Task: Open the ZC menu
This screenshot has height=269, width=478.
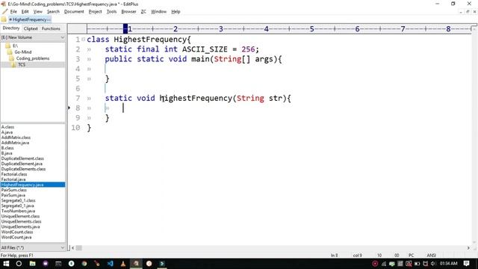Action: click(x=143, y=12)
